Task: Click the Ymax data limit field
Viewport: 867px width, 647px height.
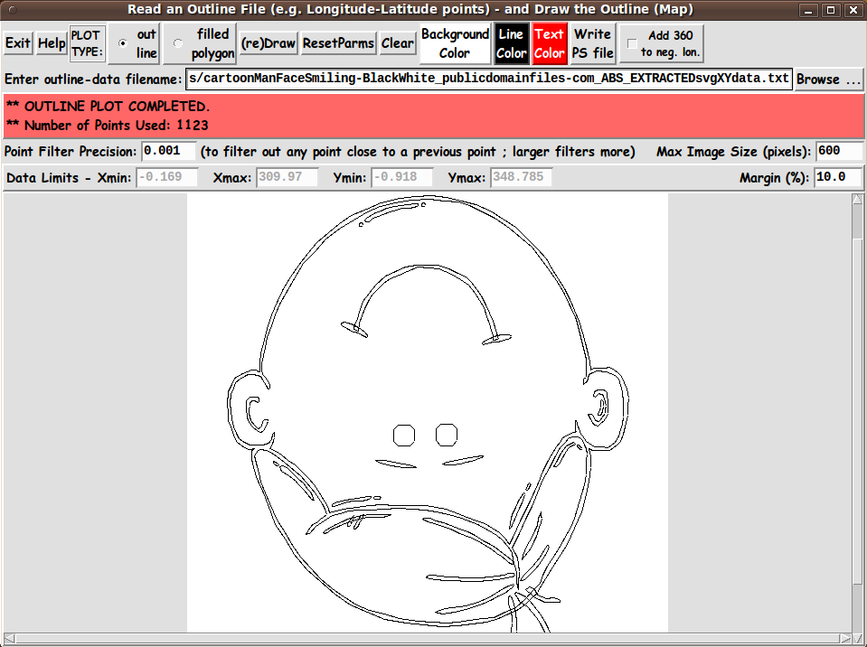Action: pos(522,177)
